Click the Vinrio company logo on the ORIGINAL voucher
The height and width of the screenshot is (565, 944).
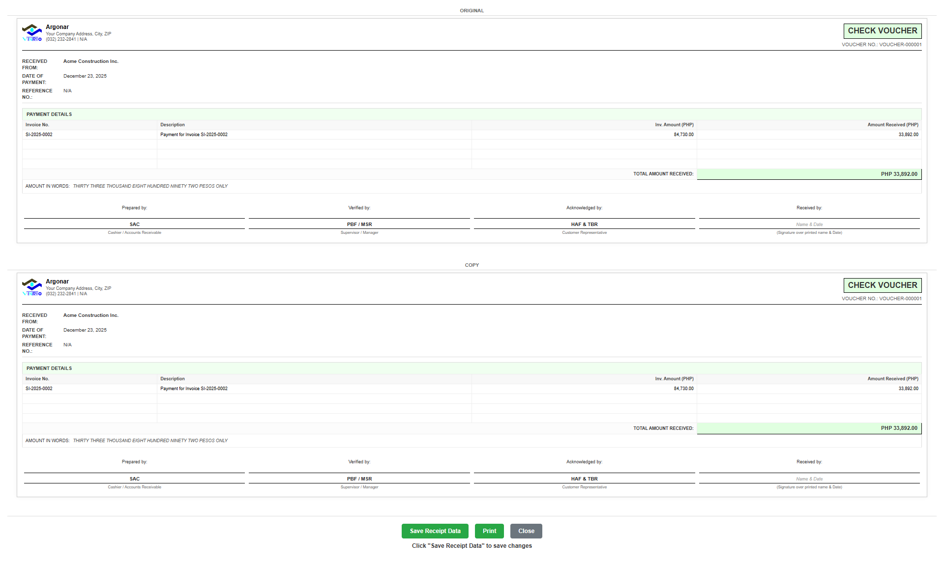click(x=31, y=32)
